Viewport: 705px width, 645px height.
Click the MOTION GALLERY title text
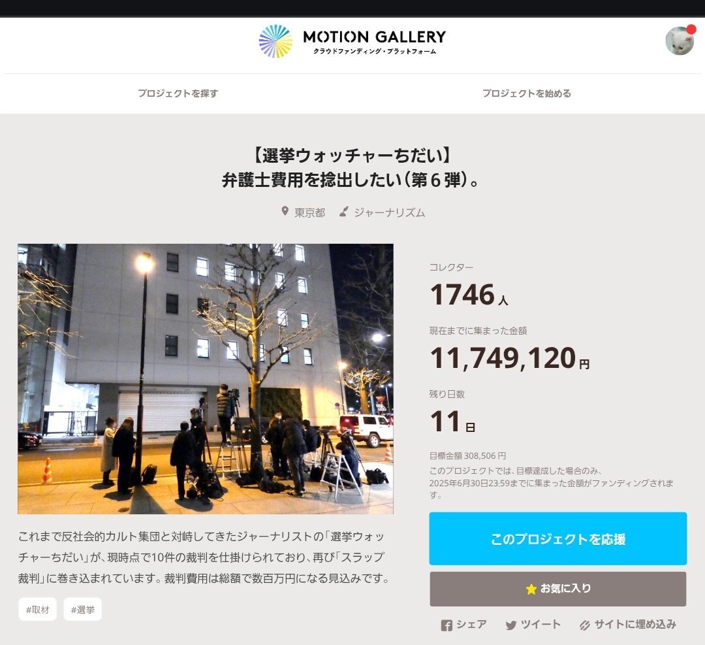pos(375,37)
